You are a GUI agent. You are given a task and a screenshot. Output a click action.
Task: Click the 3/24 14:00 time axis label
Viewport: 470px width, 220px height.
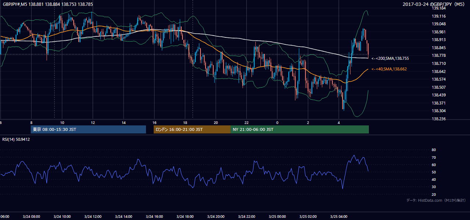[x=124, y=217]
